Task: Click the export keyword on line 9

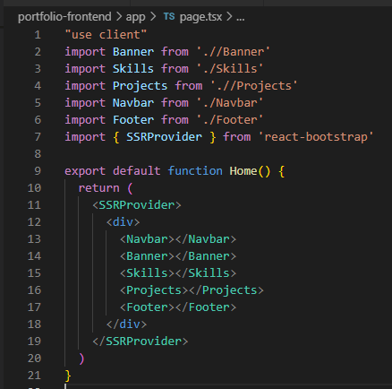Action: pyautogui.click(x=85, y=171)
